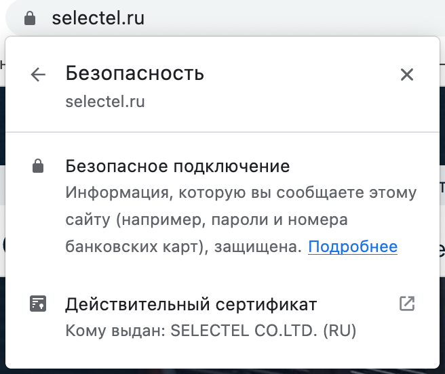Click the text line beginning with "сайту (например"

pos(206,220)
